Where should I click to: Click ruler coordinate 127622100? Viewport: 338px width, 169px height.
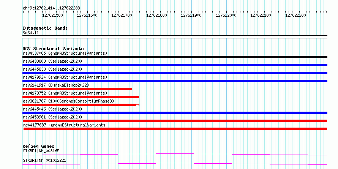[x=261, y=15]
